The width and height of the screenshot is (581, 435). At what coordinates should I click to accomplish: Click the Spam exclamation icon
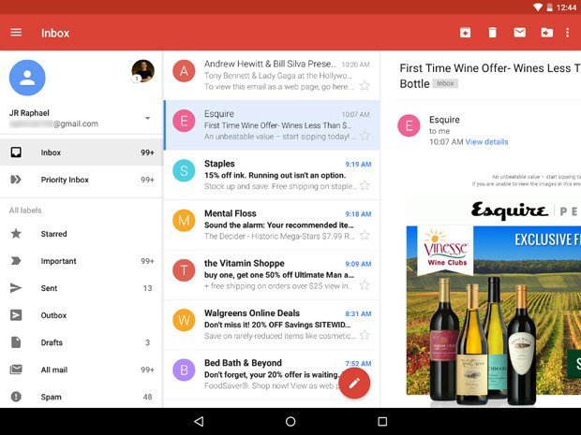[16, 397]
